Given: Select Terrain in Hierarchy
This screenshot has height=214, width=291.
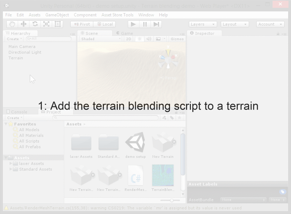Looking at the screenshot, I should [16, 58].
